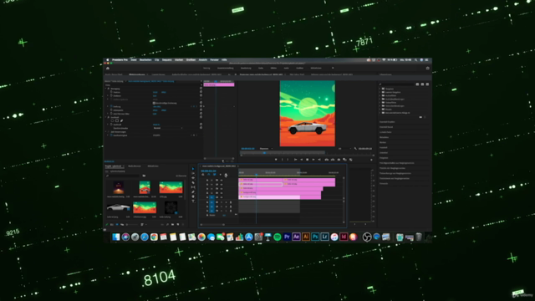Toggle the Position stopwatch animation

pyautogui.click(x=111, y=92)
